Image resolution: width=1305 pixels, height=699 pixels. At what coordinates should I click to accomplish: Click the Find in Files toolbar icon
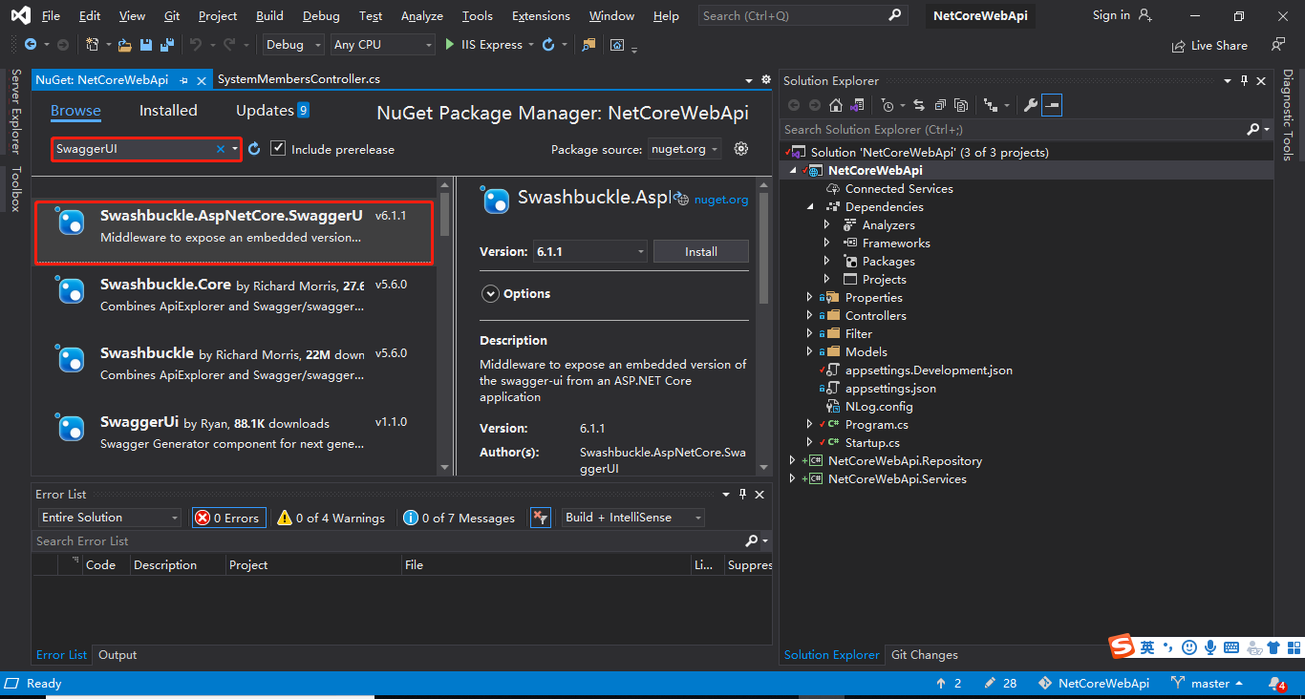pos(588,45)
